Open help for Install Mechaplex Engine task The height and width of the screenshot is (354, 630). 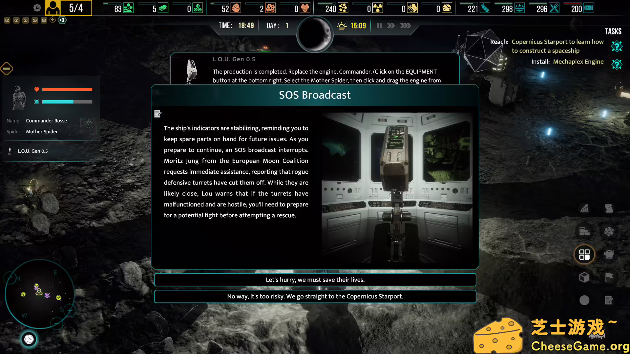(617, 64)
